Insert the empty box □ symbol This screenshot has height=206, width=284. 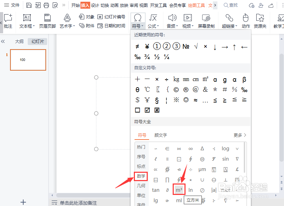click(137, 110)
